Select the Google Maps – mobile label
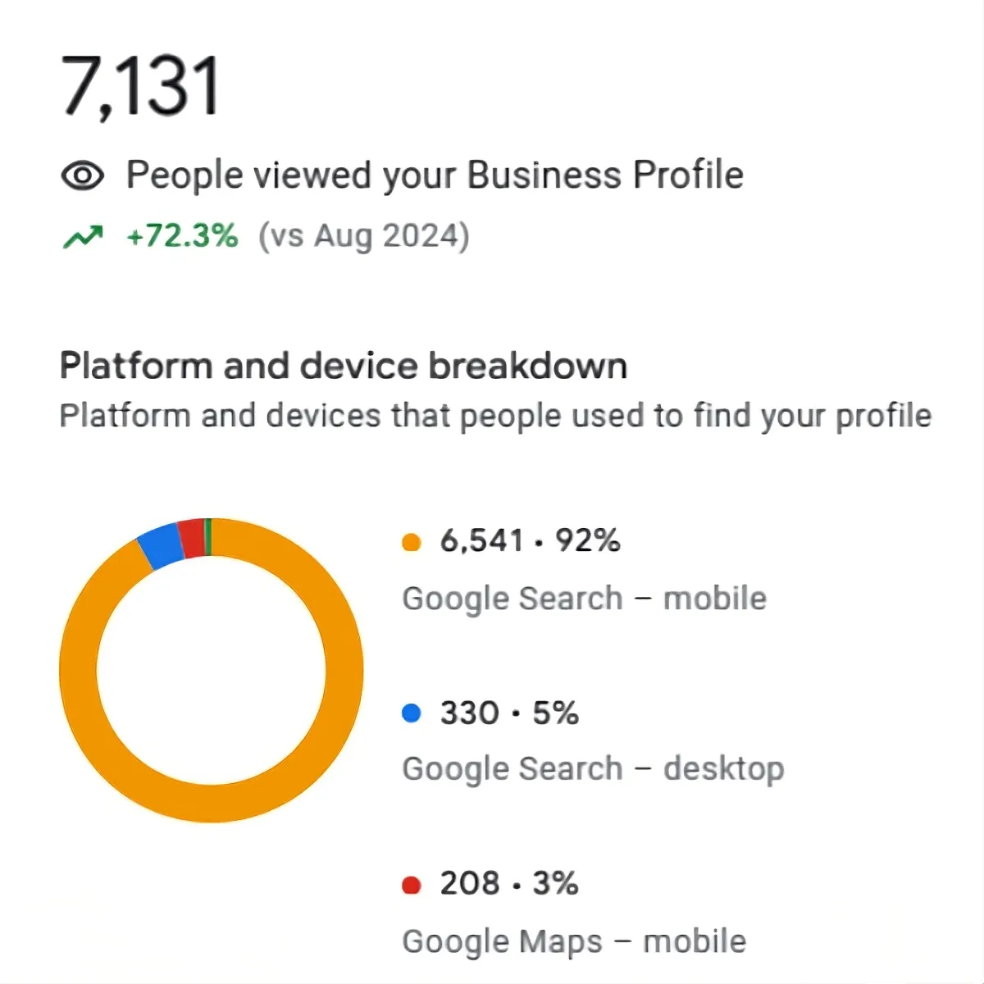The width and height of the screenshot is (984, 984). [574, 941]
